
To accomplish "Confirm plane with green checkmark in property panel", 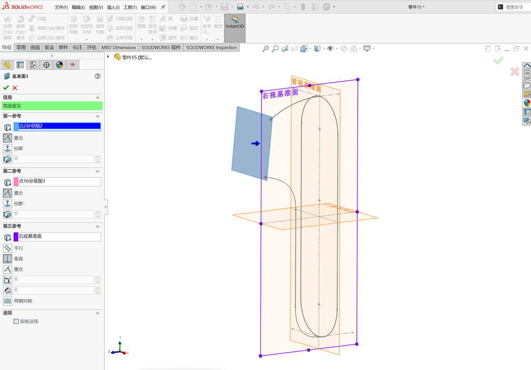I will [6, 88].
